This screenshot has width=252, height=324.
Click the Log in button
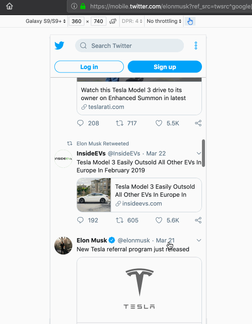click(89, 67)
